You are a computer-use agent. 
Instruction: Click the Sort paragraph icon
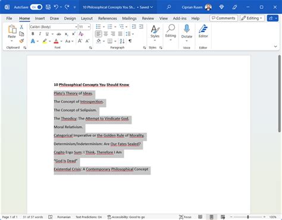[x=122, y=41]
